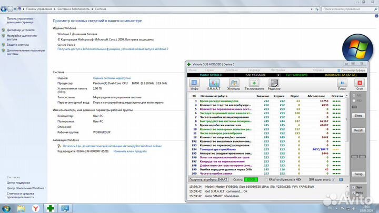Open the Меню menu in Victoria
379x213 pixels.
193,70
